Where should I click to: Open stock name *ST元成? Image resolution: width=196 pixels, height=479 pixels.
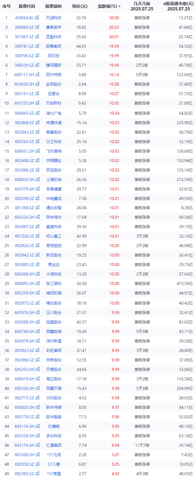click(54, 455)
